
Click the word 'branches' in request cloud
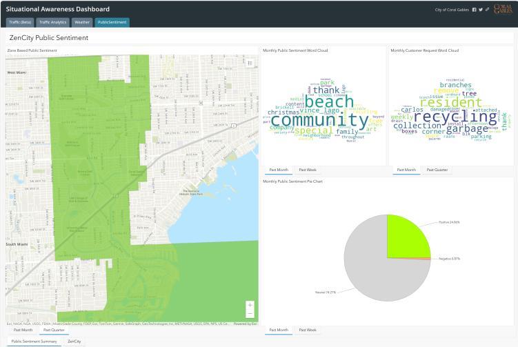455,85
